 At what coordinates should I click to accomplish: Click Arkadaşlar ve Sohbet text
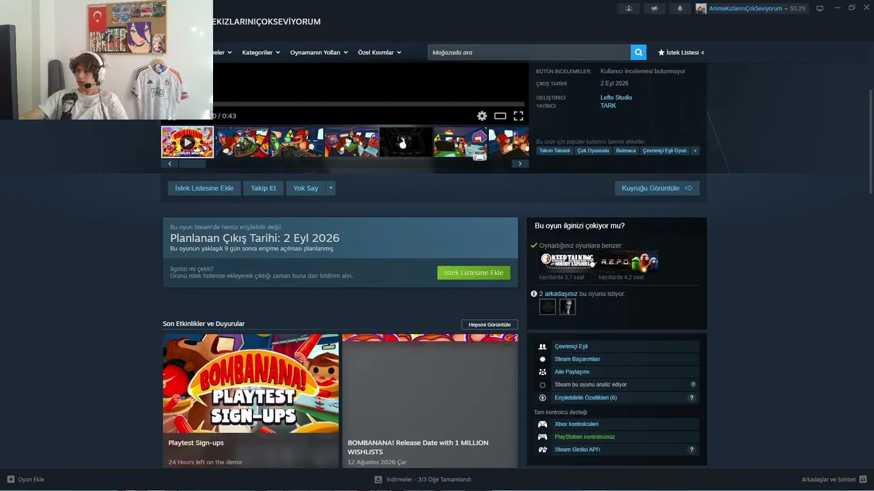(828, 479)
